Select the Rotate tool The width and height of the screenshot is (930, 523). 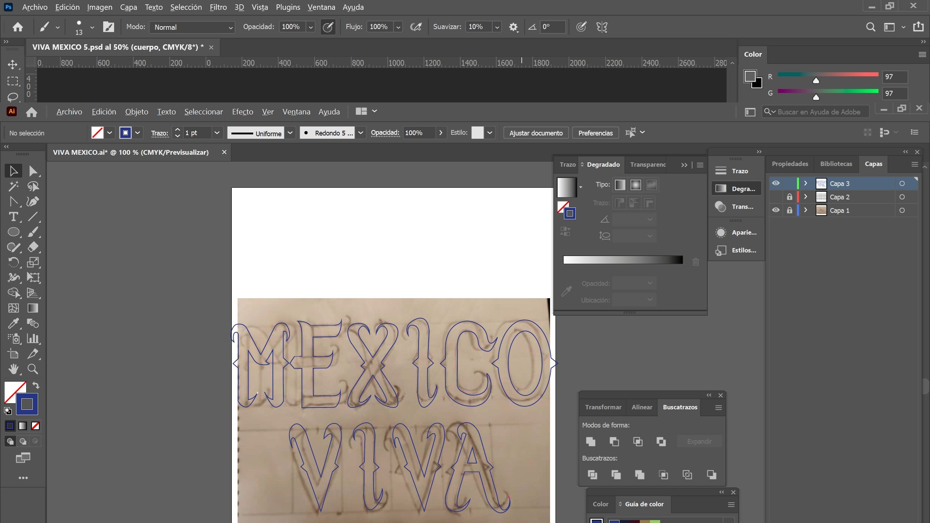pyautogui.click(x=13, y=262)
